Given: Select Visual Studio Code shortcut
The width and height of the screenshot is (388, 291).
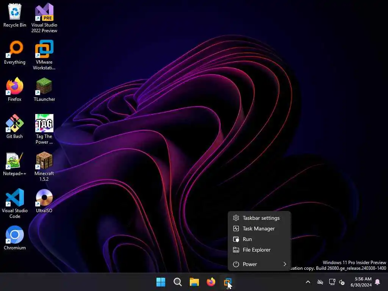Looking at the screenshot, I should [x=15, y=203].
